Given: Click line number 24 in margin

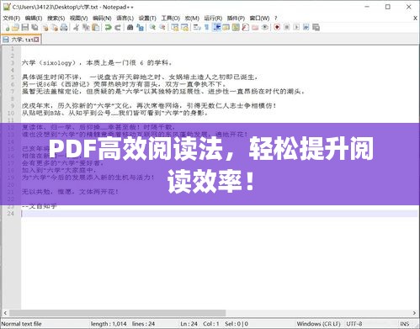Looking at the screenshot, I should tap(11, 214).
